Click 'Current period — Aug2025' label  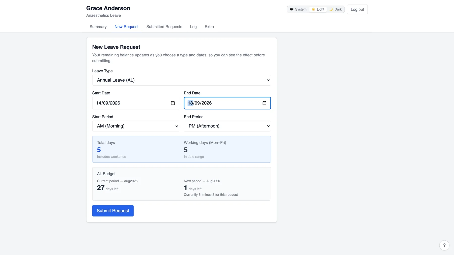point(117,181)
